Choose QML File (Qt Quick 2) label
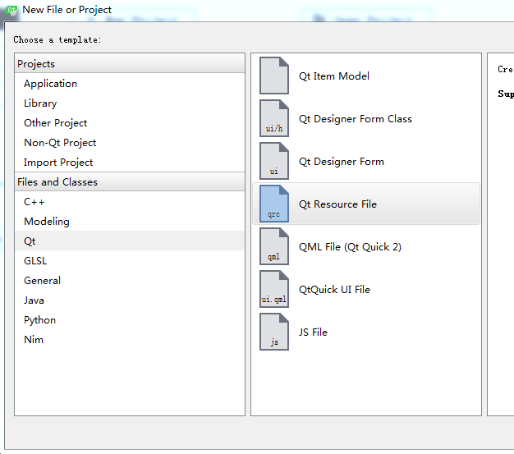Image resolution: width=514 pixels, height=454 pixels. [350, 247]
